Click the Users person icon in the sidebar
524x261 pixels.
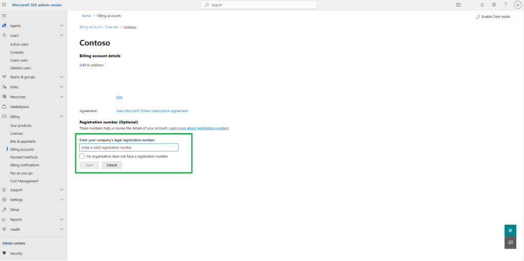4,35
